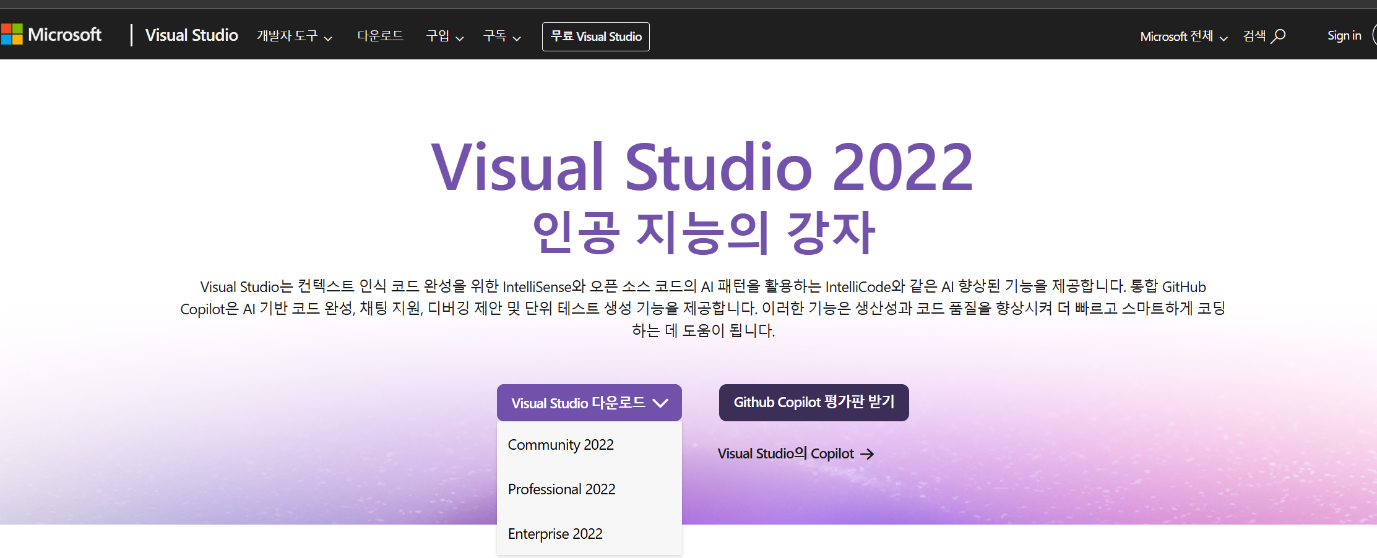Expand the Microsoft 전체 menu
The width and height of the screenshot is (1377, 558).
(x=1183, y=36)
